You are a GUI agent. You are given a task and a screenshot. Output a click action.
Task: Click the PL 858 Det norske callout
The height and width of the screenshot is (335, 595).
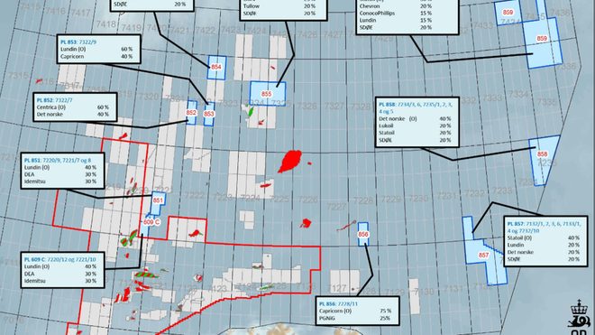tap(417, 122)
